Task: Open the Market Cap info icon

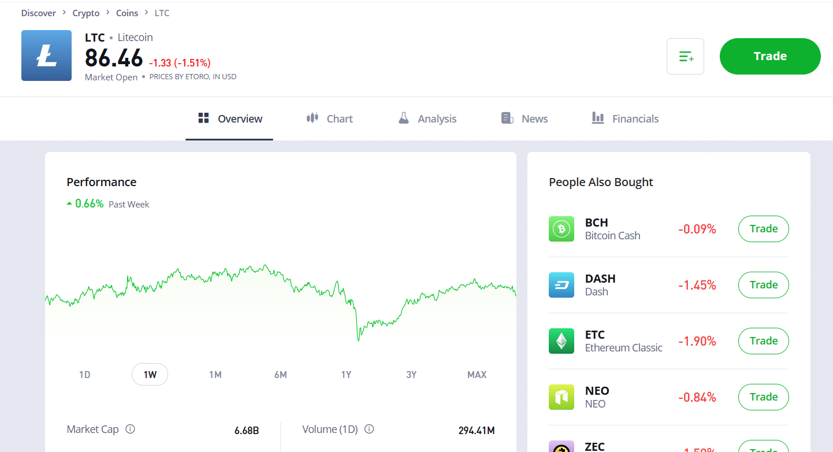Action: pos(131,429)
